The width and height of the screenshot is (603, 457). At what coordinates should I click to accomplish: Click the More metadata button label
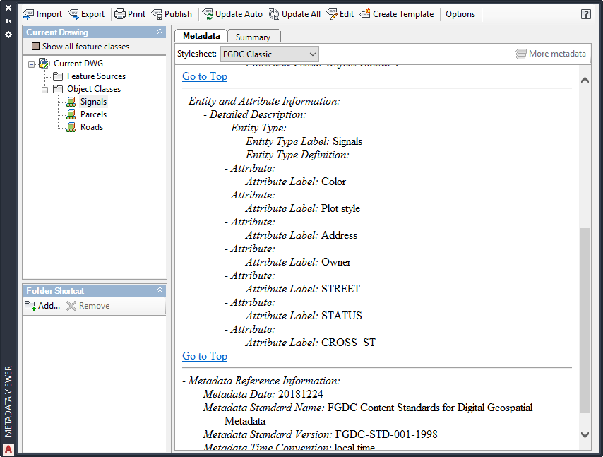click(x=557, y=54)
